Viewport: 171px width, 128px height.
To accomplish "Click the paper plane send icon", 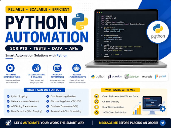I will [x=163, y=123].
